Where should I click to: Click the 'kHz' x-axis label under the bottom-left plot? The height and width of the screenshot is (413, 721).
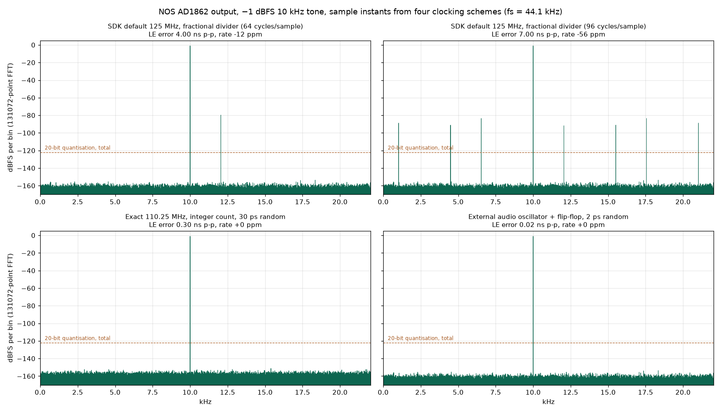(x=205, y=402)
